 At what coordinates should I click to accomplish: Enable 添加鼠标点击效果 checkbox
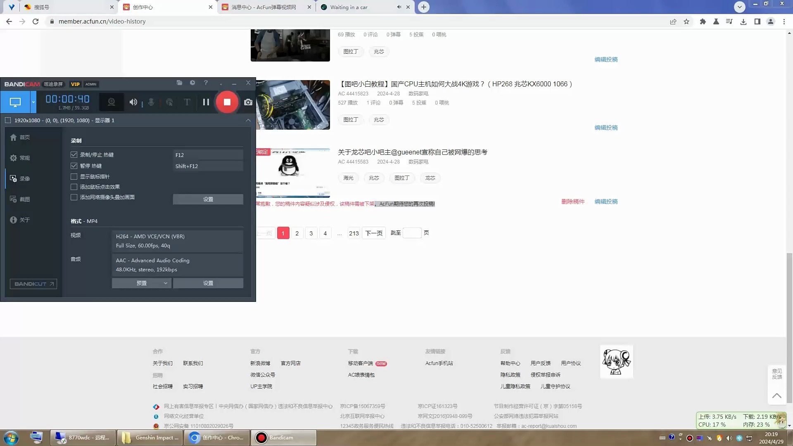pyautogui.click(x=74, y=187)
